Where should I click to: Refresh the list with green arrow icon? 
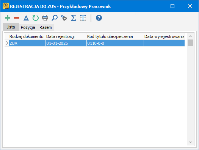[36, 18]
